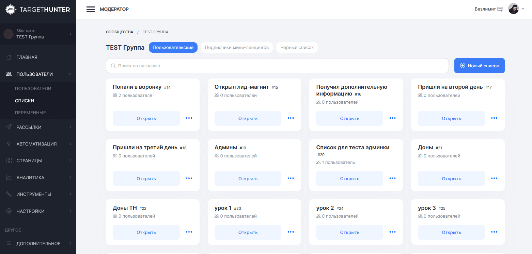Open three-dots menu for урок 3
The width and height of the screenshot is (532, 254).
pos(494,232)
